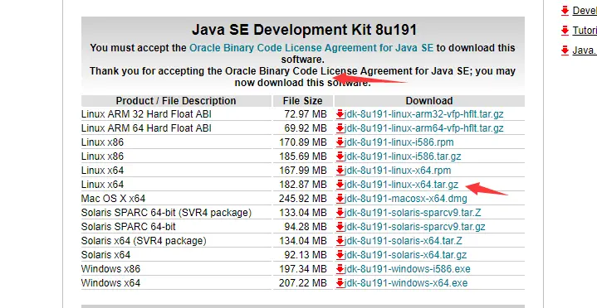Click Product / File Description column header
597x308 pixels.
click(176, 101)
